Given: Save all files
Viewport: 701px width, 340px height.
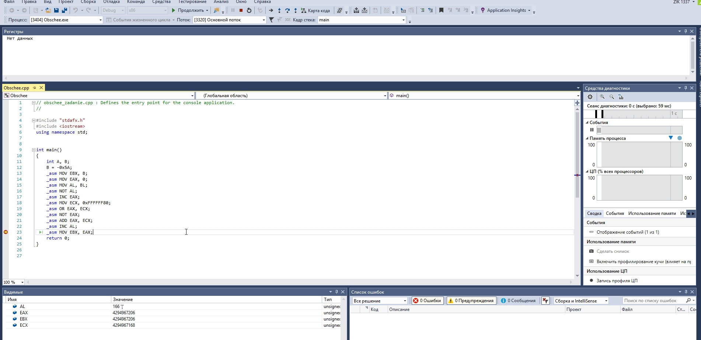Looking at the screenshot, I should [64, 10].
